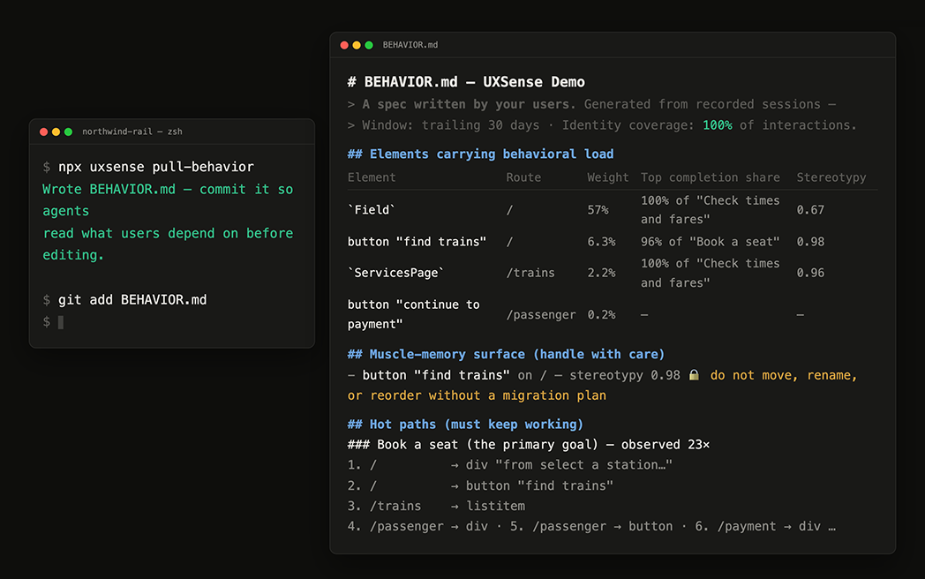The width and height of the screenshot is (925, 579).
Task: Click 'button "find trains"' table element cell
Action: click(x=417, y=242)
